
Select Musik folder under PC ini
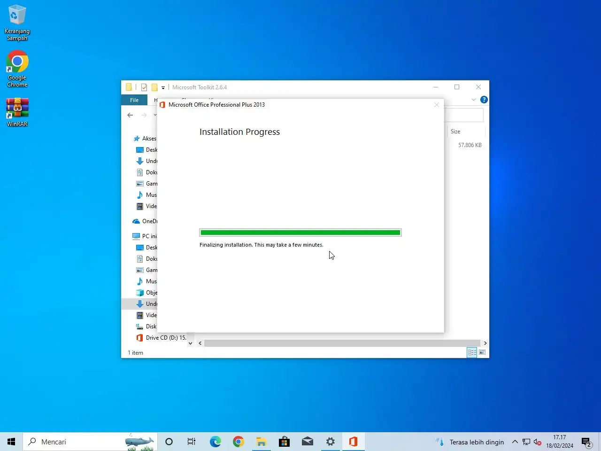pos(146,281)
